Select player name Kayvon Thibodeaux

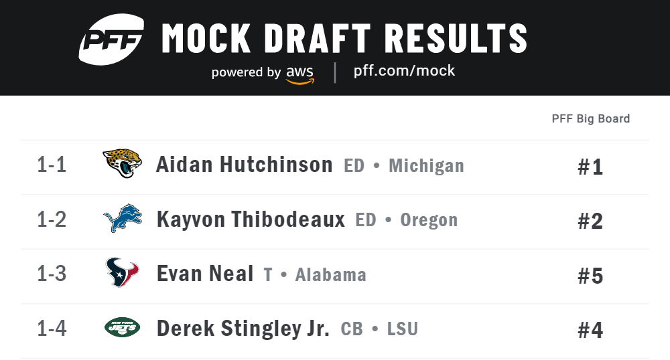[251, 219]
